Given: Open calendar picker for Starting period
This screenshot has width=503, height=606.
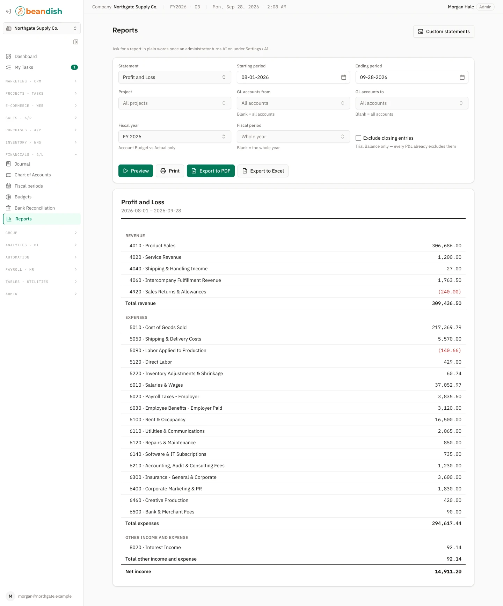Looking at the screenshot, I should tap(344, 77).
